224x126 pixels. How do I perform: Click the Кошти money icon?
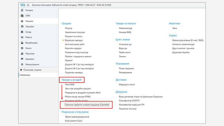pos(22,48)
